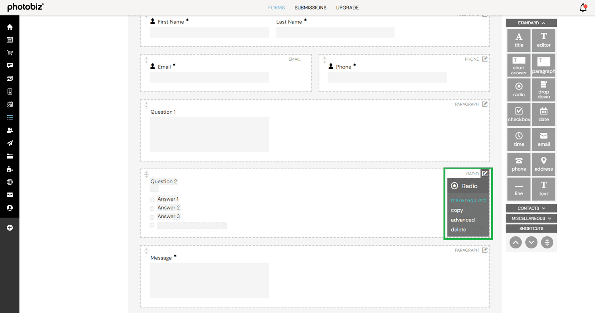Choose delete in Radio menu
Screen dimensions: 595x313
click(x=459, y=230)
